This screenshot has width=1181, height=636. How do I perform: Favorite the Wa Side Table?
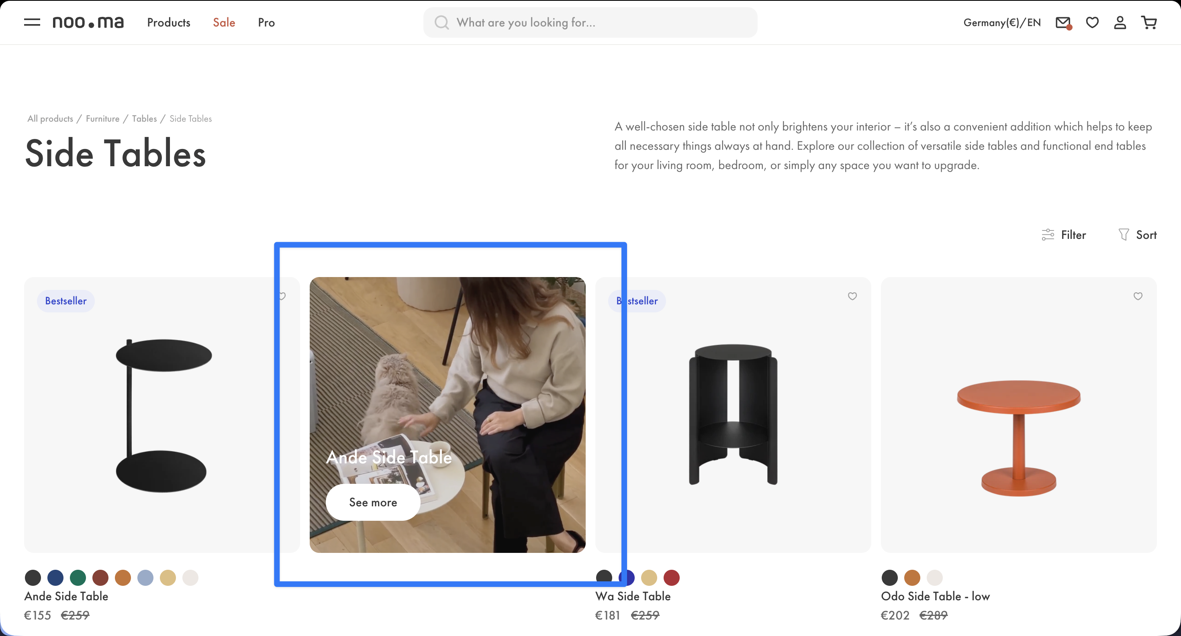pyautogui.click(x=852, y=296)
